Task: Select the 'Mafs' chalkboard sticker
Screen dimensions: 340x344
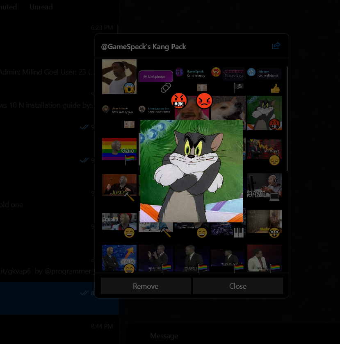Action: [265, 222]
